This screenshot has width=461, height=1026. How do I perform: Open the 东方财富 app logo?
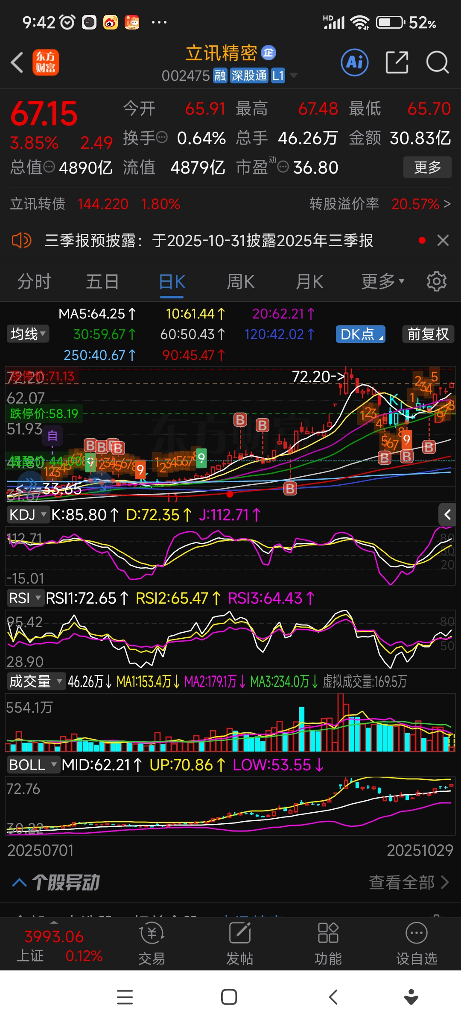click(x=46, y=62)
